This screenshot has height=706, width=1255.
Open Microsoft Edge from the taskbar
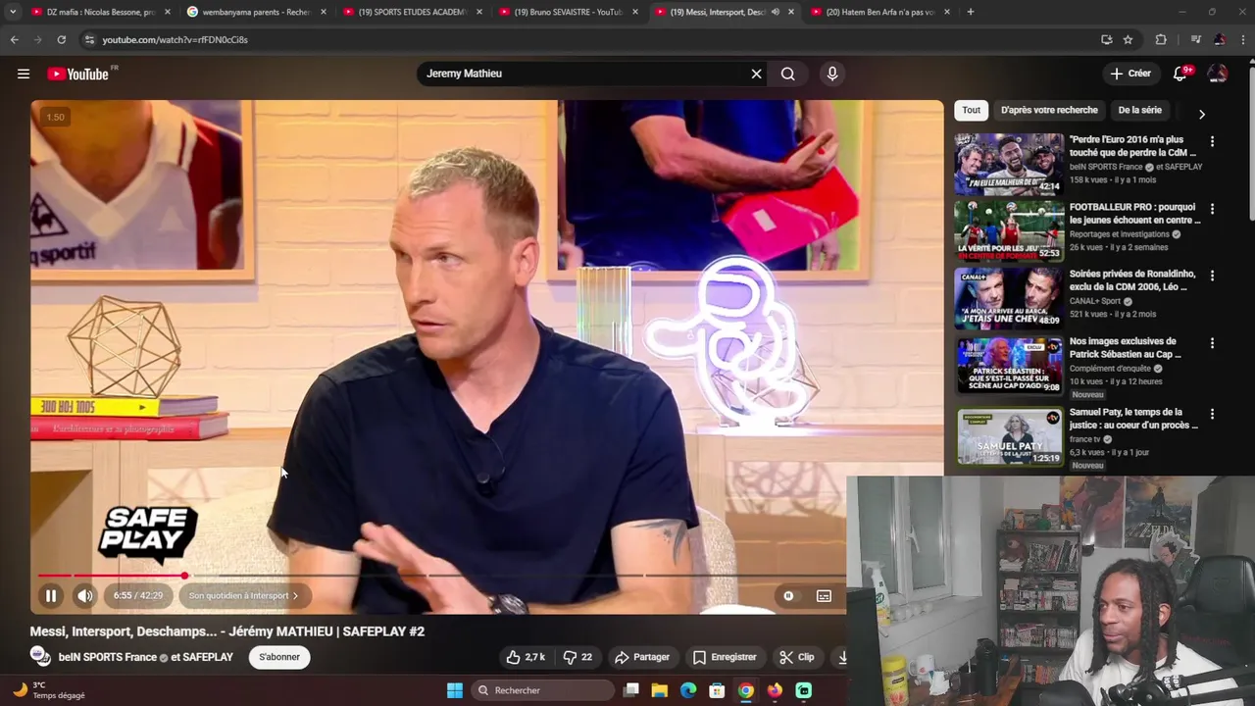point(688,690)
